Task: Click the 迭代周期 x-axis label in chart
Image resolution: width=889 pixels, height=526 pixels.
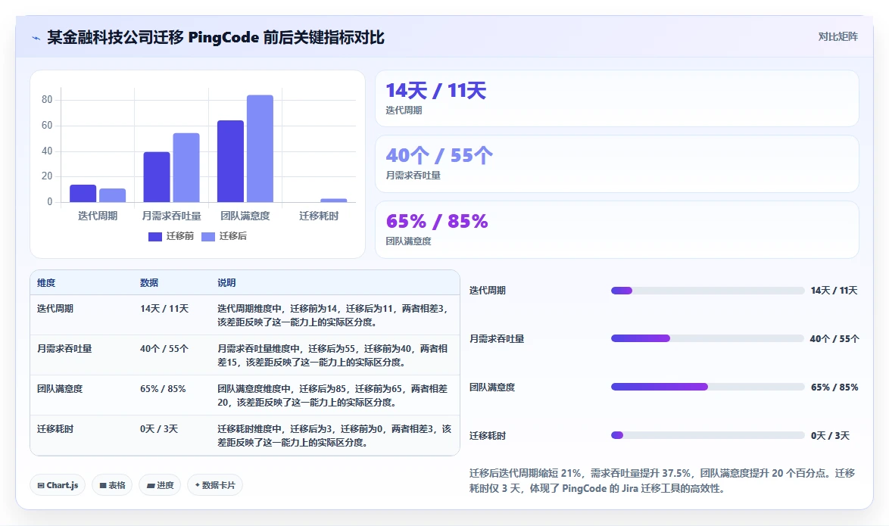Action: click(98, 216)
